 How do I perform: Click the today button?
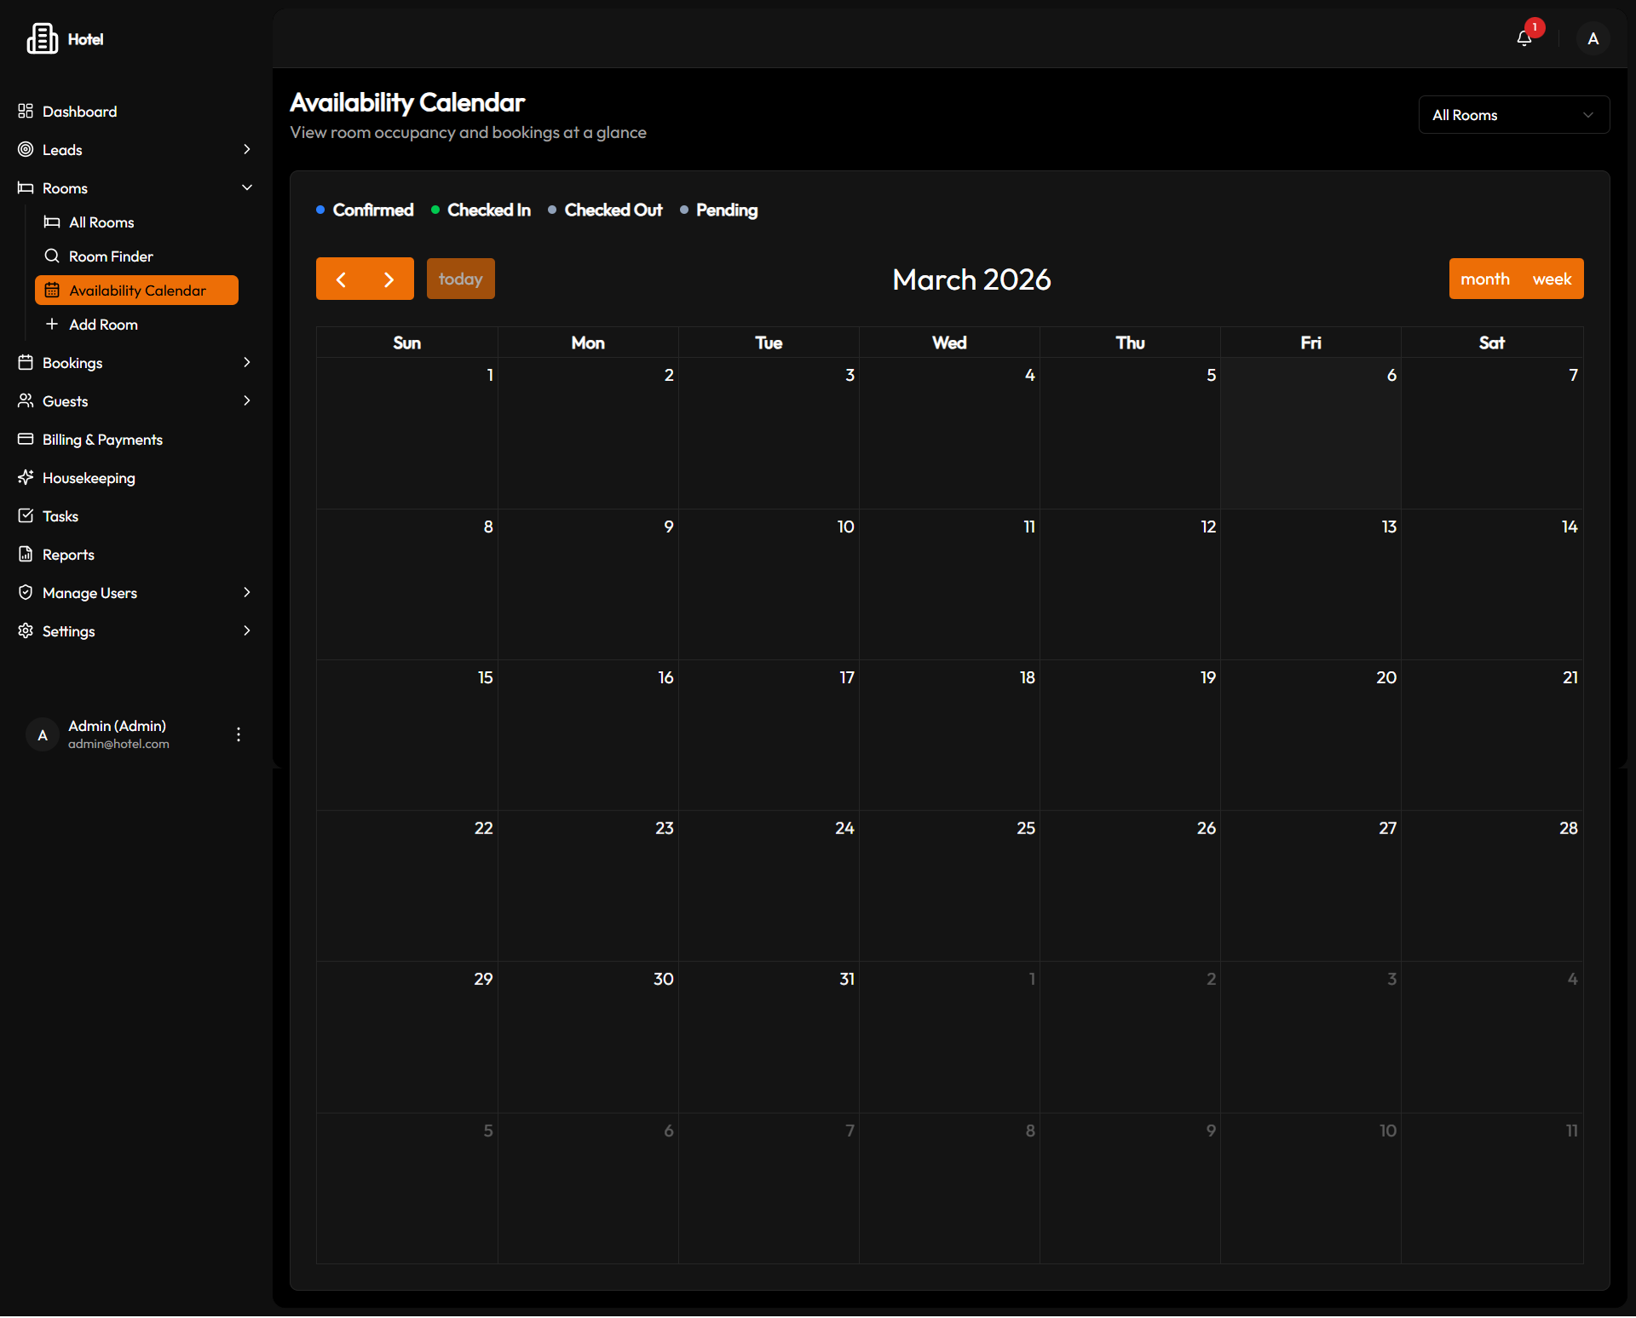tap(460, 279)
